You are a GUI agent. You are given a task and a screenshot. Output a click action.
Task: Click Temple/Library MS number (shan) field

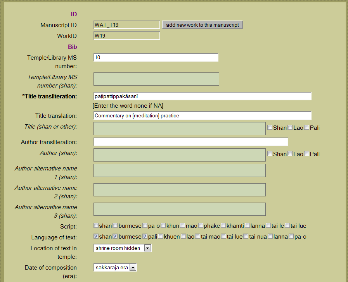(x=156, y=79)
